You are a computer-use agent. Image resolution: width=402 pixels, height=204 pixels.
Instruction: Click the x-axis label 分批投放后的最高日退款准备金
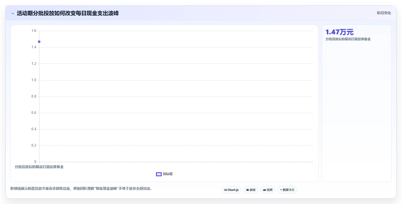(39, 167)
